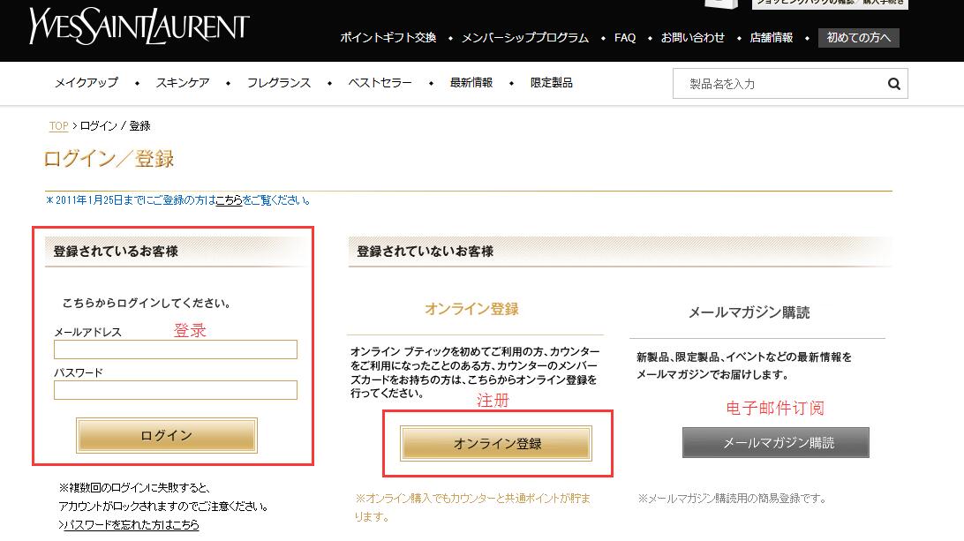
Task: Open the メイクアップ menu
Action: (86, 83)
